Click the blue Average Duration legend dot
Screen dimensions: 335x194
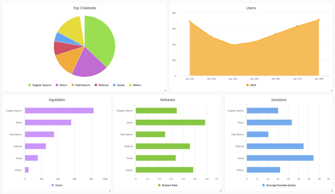tap(263, 185)
